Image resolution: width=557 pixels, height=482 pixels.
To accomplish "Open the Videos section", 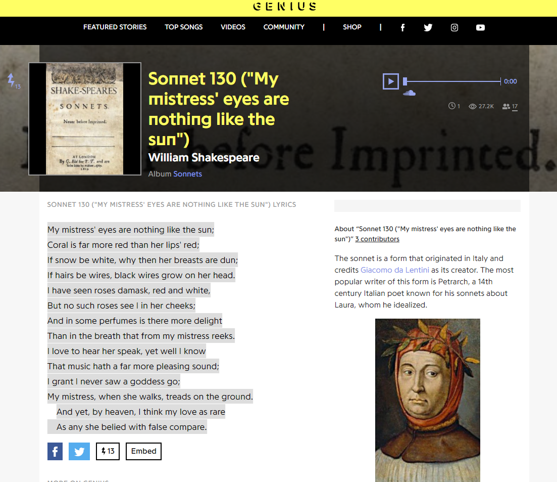I will (233, 27).
